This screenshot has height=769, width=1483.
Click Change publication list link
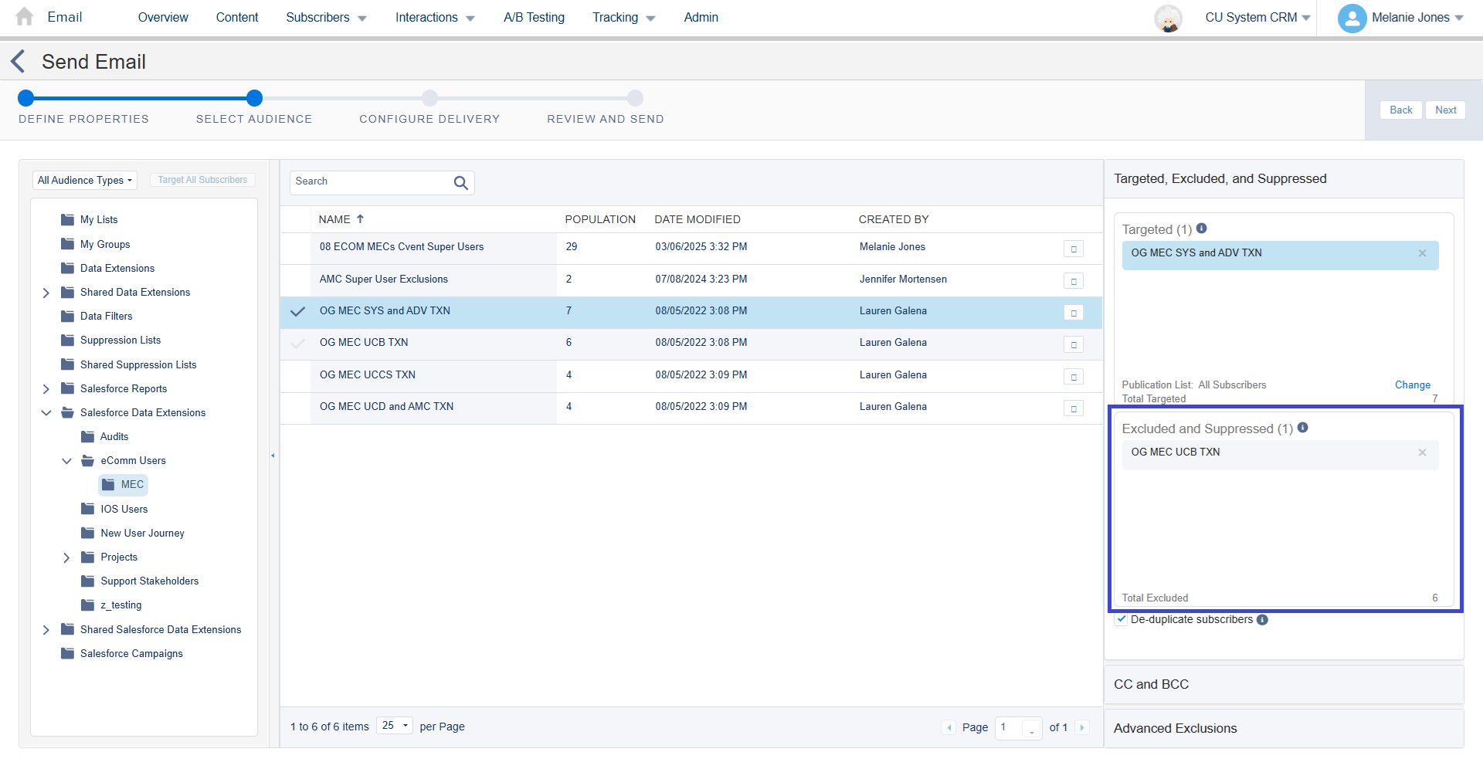1412,385
